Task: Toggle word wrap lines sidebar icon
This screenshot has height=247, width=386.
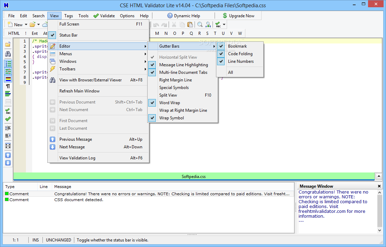Action: 8,93
